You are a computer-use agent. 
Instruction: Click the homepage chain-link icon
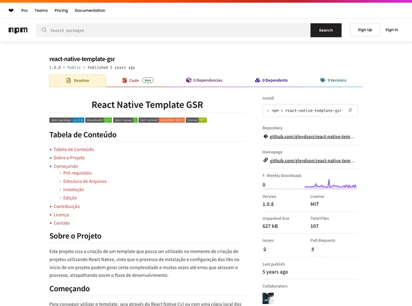pyautogui.click(x=265, y=160)
